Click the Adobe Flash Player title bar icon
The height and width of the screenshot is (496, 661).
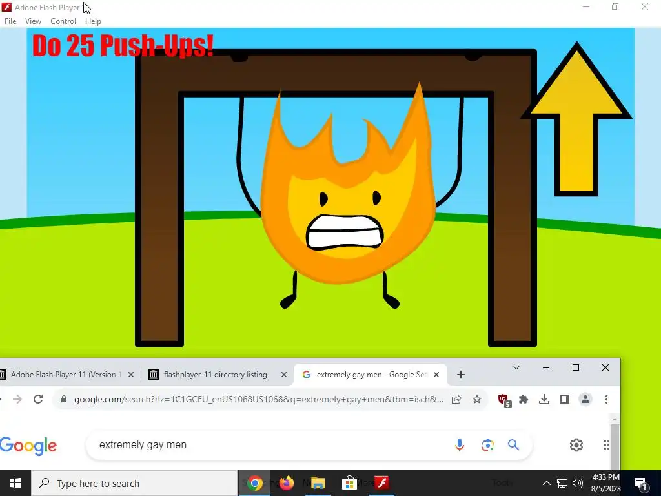[x=6, y=7]
